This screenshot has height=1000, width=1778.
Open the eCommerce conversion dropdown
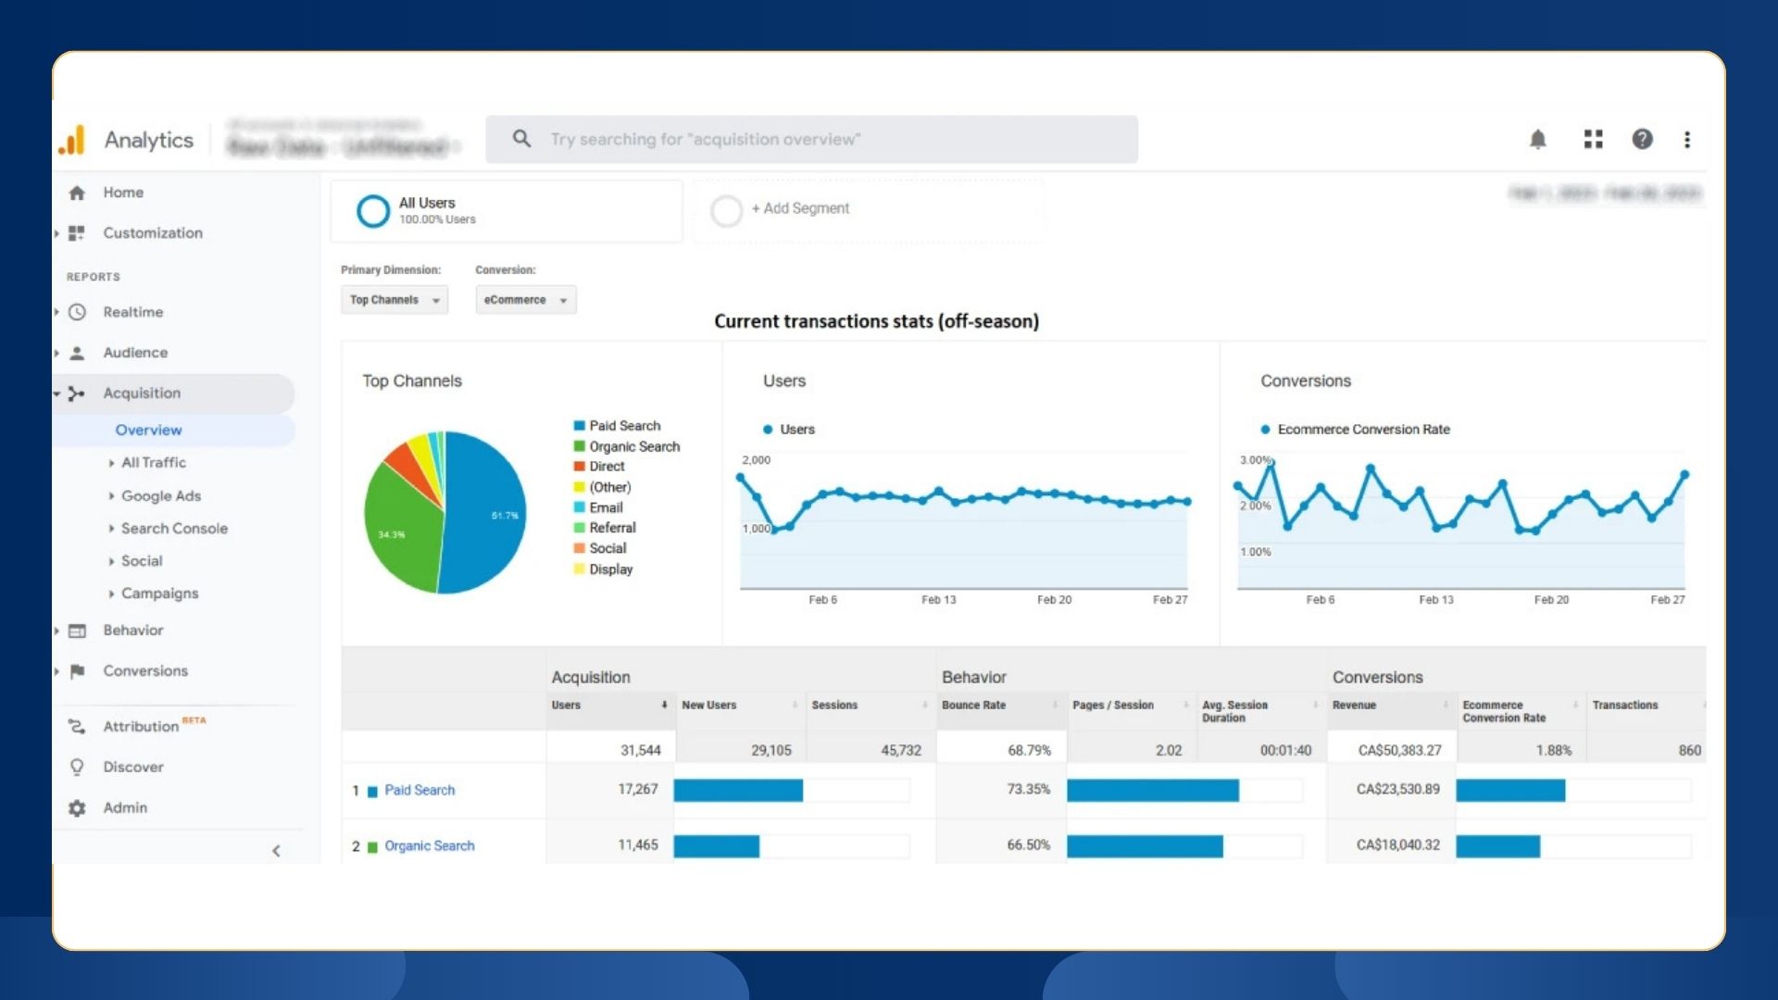coord(525,300)
